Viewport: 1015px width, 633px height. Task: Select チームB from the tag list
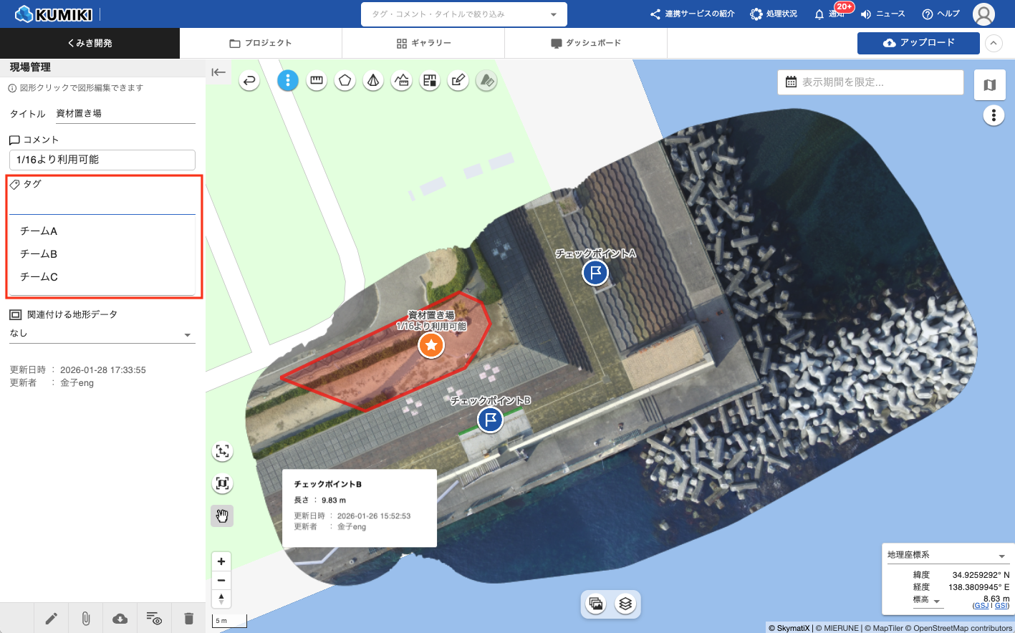39,254
